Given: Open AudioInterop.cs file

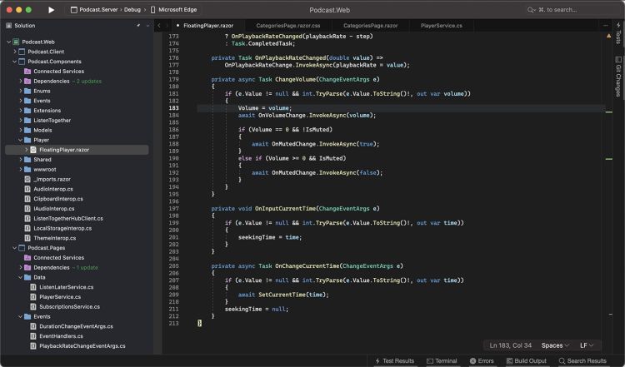Looking at the screenshot, I should [x=53, y=189].
